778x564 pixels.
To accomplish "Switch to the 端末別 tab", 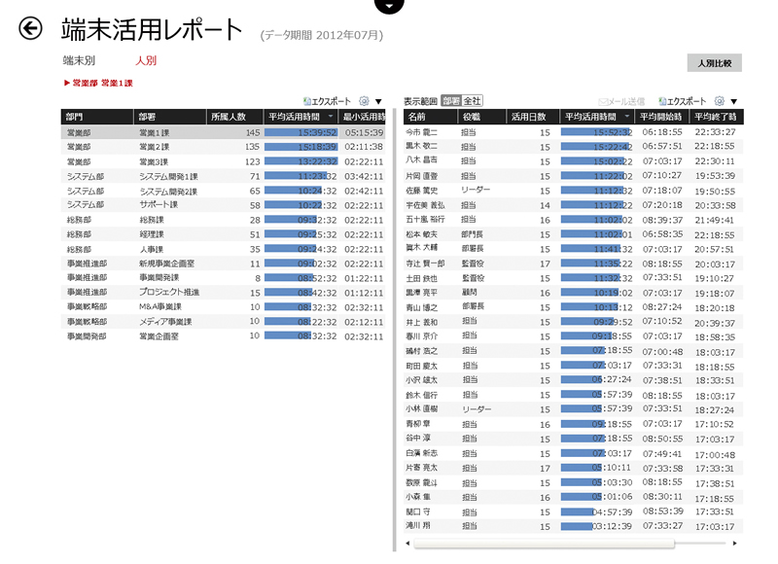I will (79, 60).
